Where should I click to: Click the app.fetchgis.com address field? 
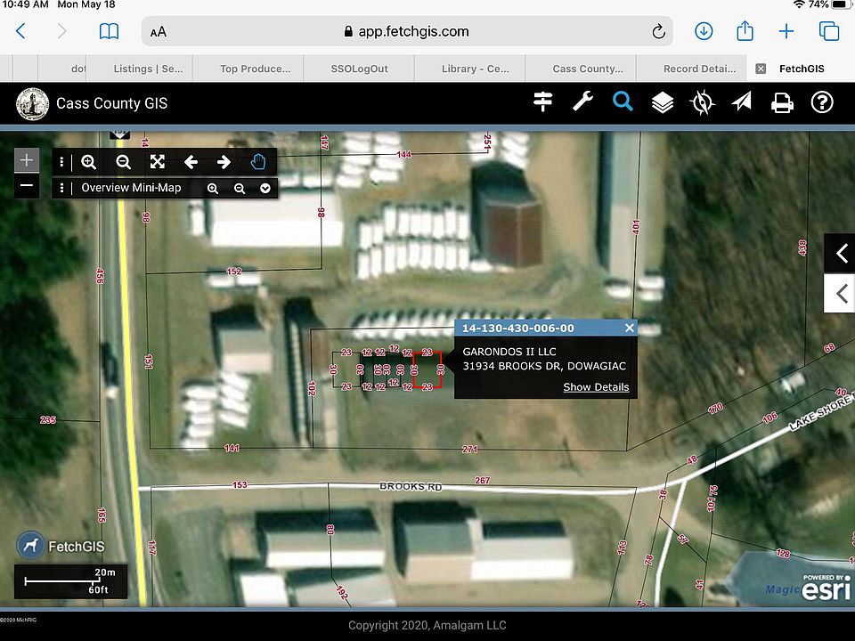coord(407,31)
